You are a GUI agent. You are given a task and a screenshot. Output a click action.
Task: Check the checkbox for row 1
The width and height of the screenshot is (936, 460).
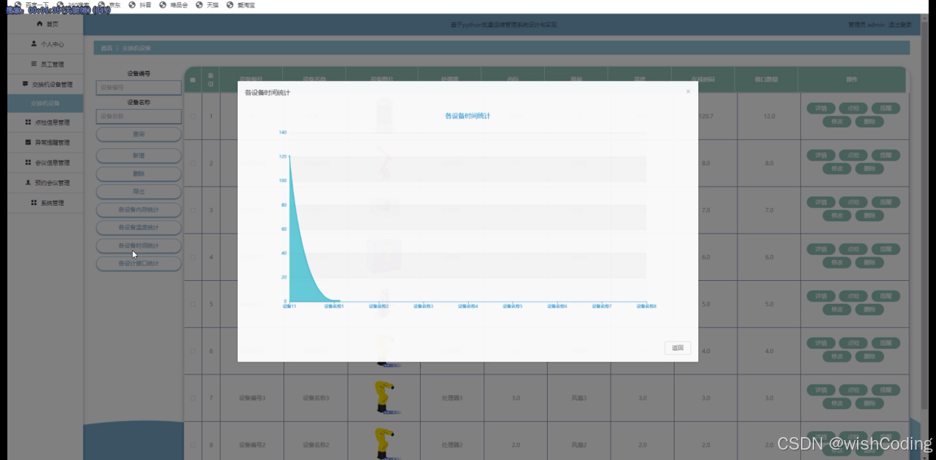(x=193, y=116)
